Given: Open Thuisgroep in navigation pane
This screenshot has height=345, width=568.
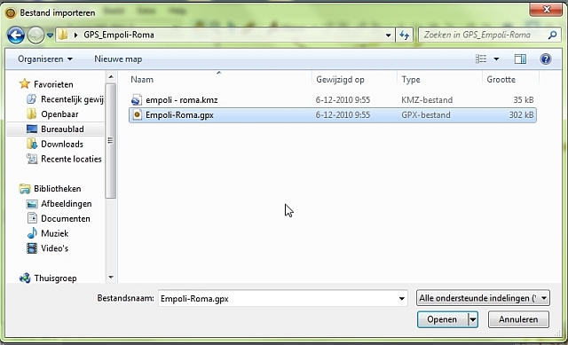Looking at the screenshot, I should (x=55, y=278).
